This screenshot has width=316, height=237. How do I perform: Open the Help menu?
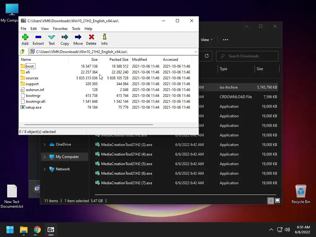(x=88, y=29)
